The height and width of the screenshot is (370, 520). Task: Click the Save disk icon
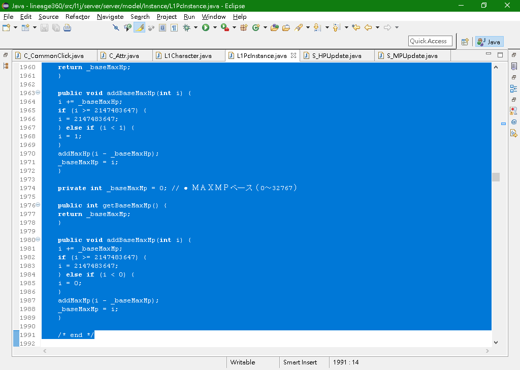44,27
